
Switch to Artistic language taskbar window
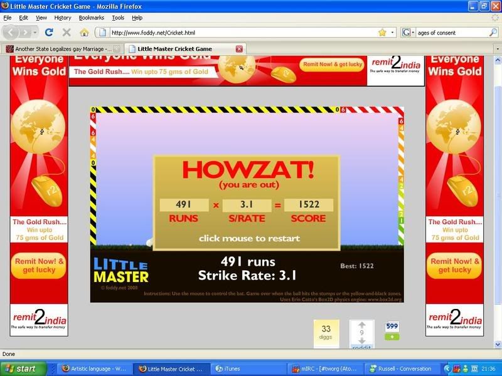[95, 368]
